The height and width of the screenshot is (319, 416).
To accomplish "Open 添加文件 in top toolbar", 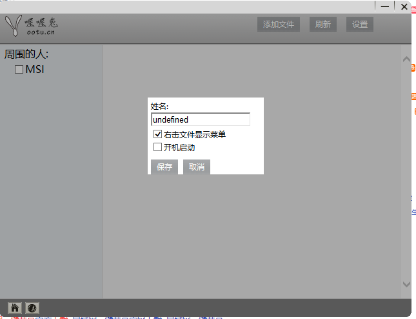I will click(279, 25).
